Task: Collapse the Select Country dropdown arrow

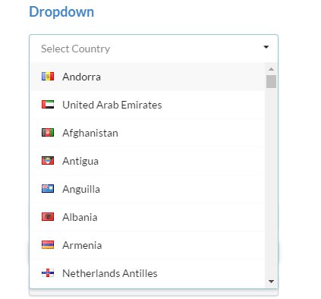Action: [x=266, y=47]
